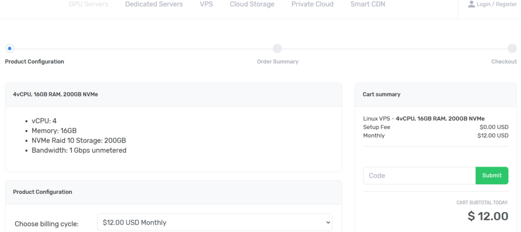Viewport: 521px width, 232px height.
Task: Select VPS from the top navigation
Action: coord(206,4)
